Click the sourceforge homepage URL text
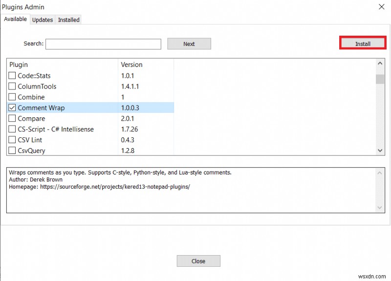The height and width of the screenshot is (281, 391). click(115, 187)
